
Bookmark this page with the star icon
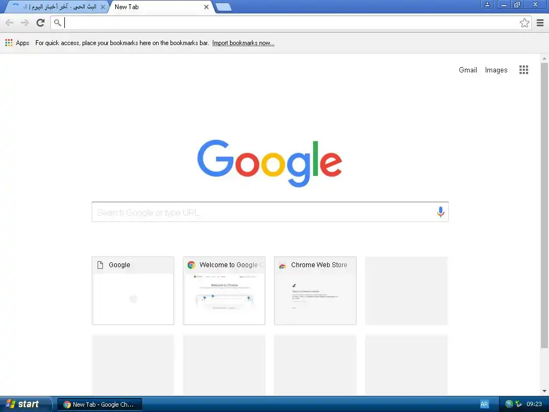(524, 23)
